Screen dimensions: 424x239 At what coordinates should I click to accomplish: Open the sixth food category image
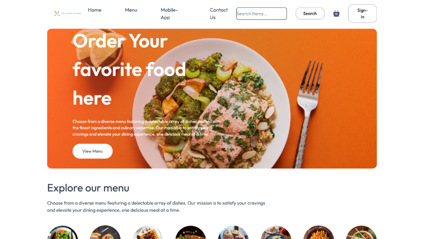pyautogui.click(x=276, y=232)
